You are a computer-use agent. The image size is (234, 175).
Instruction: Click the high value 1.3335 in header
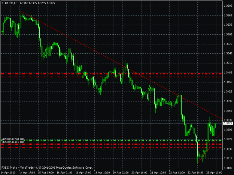[33, 3]
